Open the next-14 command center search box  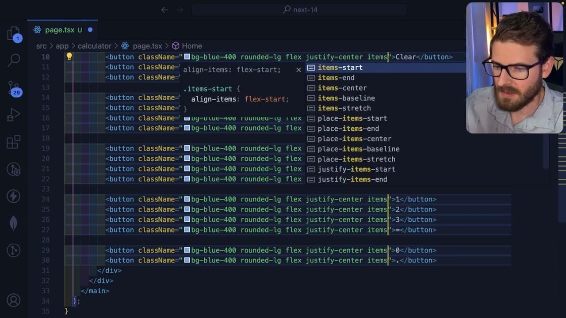(299, 10)
